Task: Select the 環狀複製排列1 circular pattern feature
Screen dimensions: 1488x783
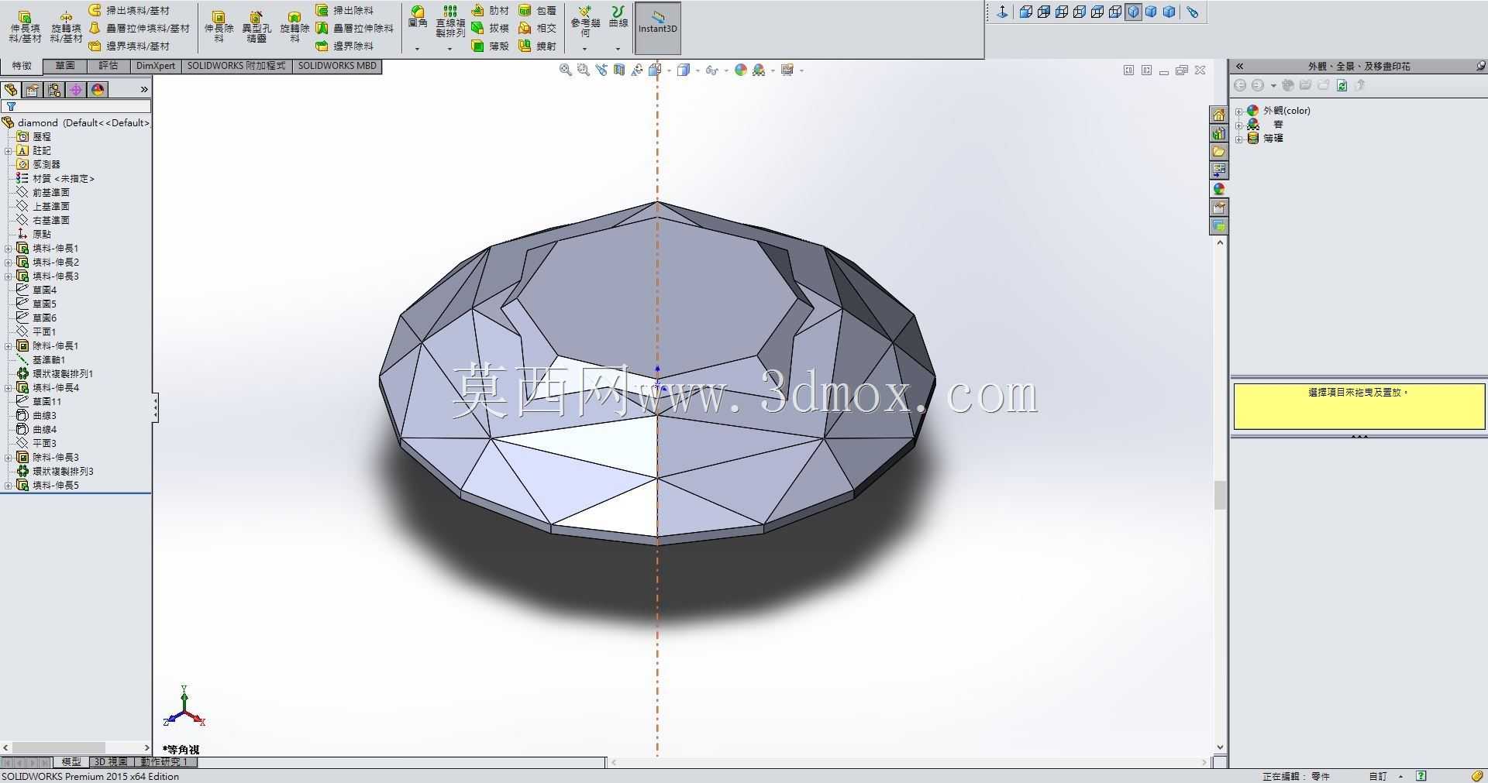Action: pos(55,374)
